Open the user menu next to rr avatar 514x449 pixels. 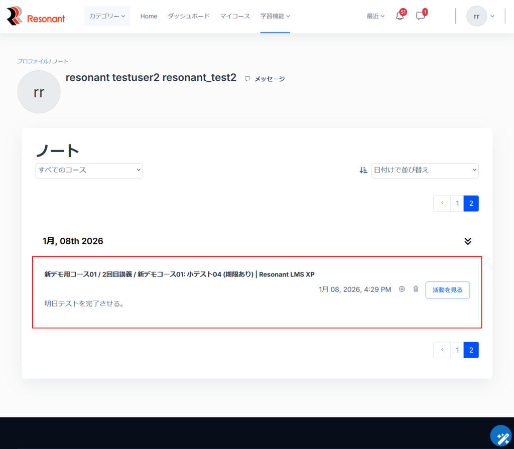click(x=492, y=16)
